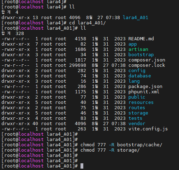Screen dimensions: 179x170
Task: Click the 'chmod 777 -R bootstrap/cache/' command
Action: click(121, 145)
